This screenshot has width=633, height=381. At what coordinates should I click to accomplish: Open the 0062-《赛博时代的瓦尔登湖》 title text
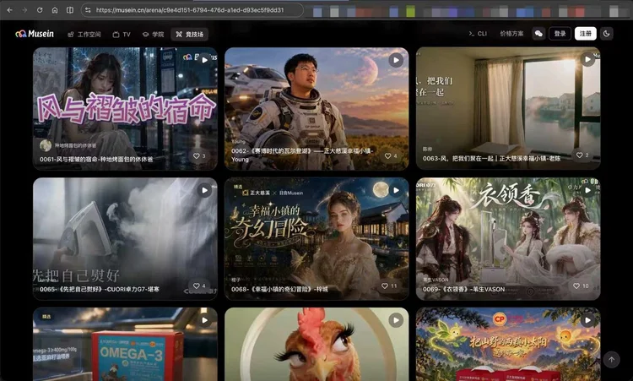[x=302, y=155]
